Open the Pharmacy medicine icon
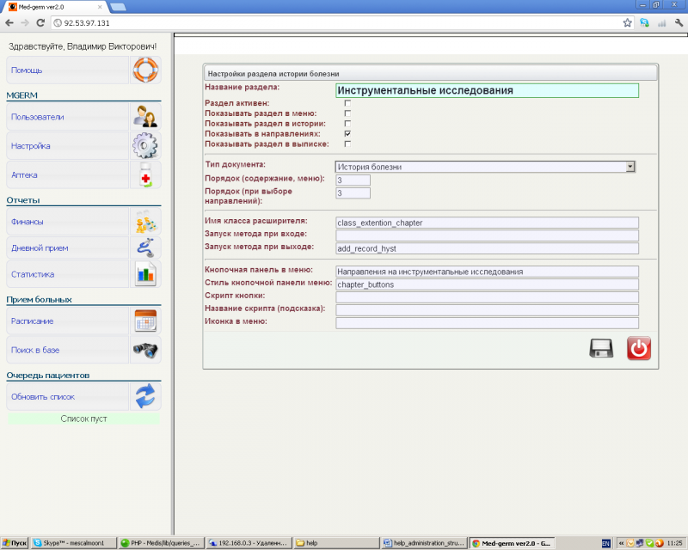Image resolution: width=688 pixels, height=550 pixels. point(145,175)
